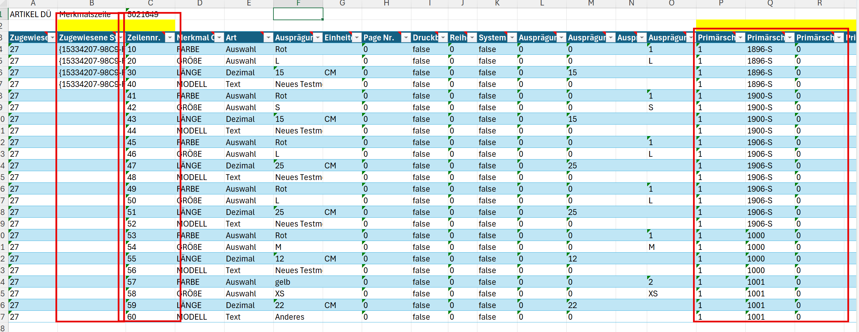The image size is (859, 332).
Task: Open the filter dropdown on Zeilennr. column
Action: (170, 38)
